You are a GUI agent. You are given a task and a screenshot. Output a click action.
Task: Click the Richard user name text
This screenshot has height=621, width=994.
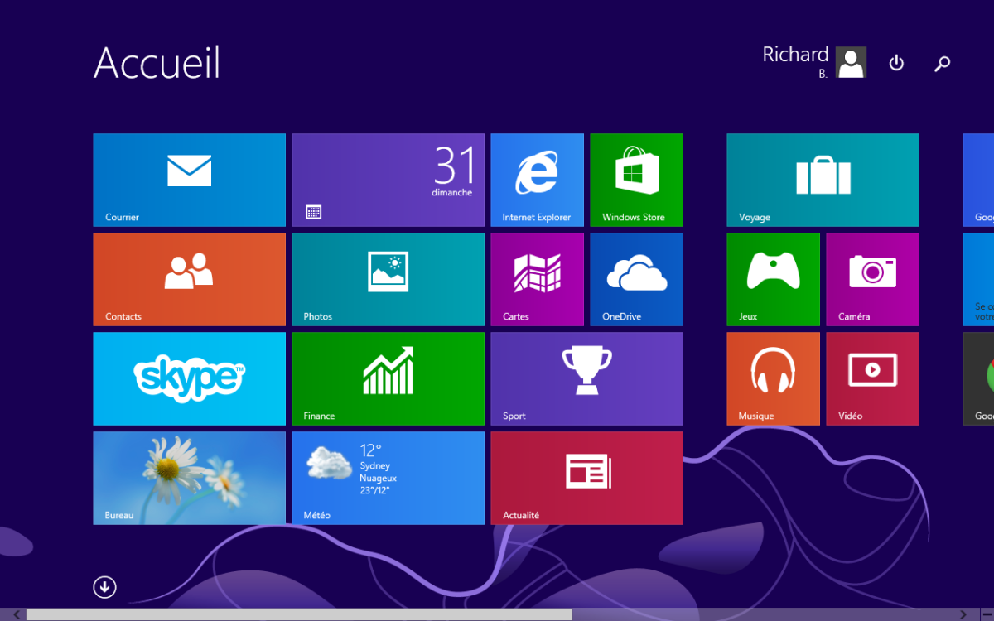pos(795,55)
